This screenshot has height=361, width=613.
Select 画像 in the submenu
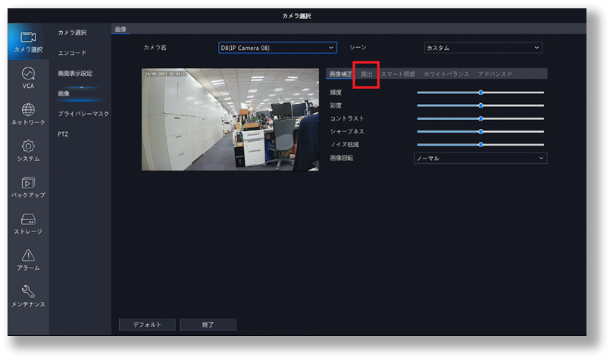pos(64,93)
